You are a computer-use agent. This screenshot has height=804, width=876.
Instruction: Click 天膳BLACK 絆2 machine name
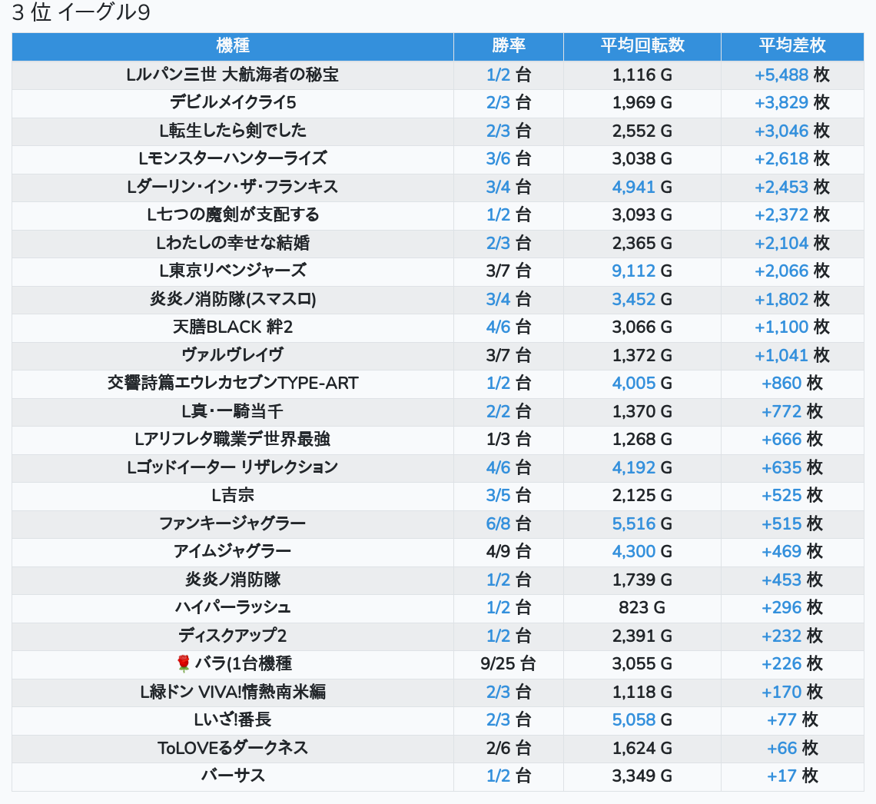(232, 327)
